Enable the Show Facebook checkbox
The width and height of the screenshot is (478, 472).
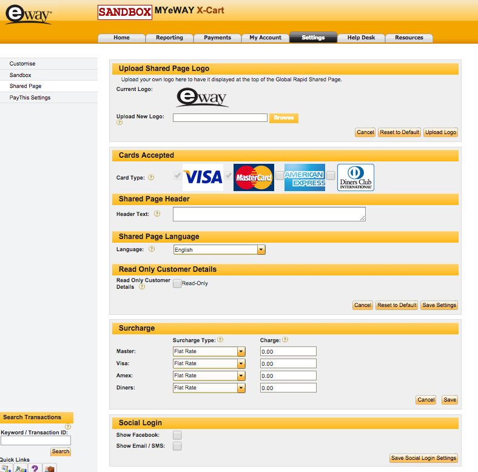[177, 435]
